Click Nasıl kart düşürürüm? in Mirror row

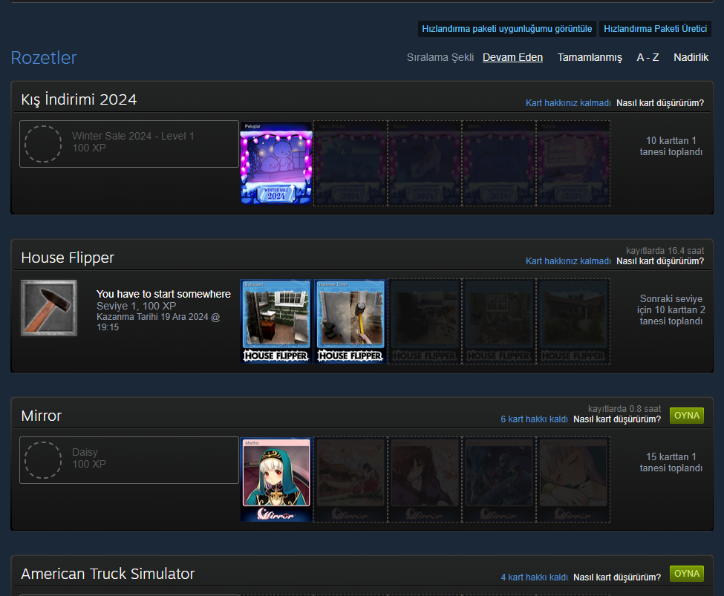617,419
